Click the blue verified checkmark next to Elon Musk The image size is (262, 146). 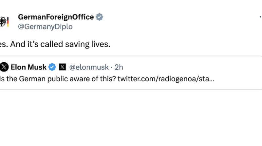(52, 67)
